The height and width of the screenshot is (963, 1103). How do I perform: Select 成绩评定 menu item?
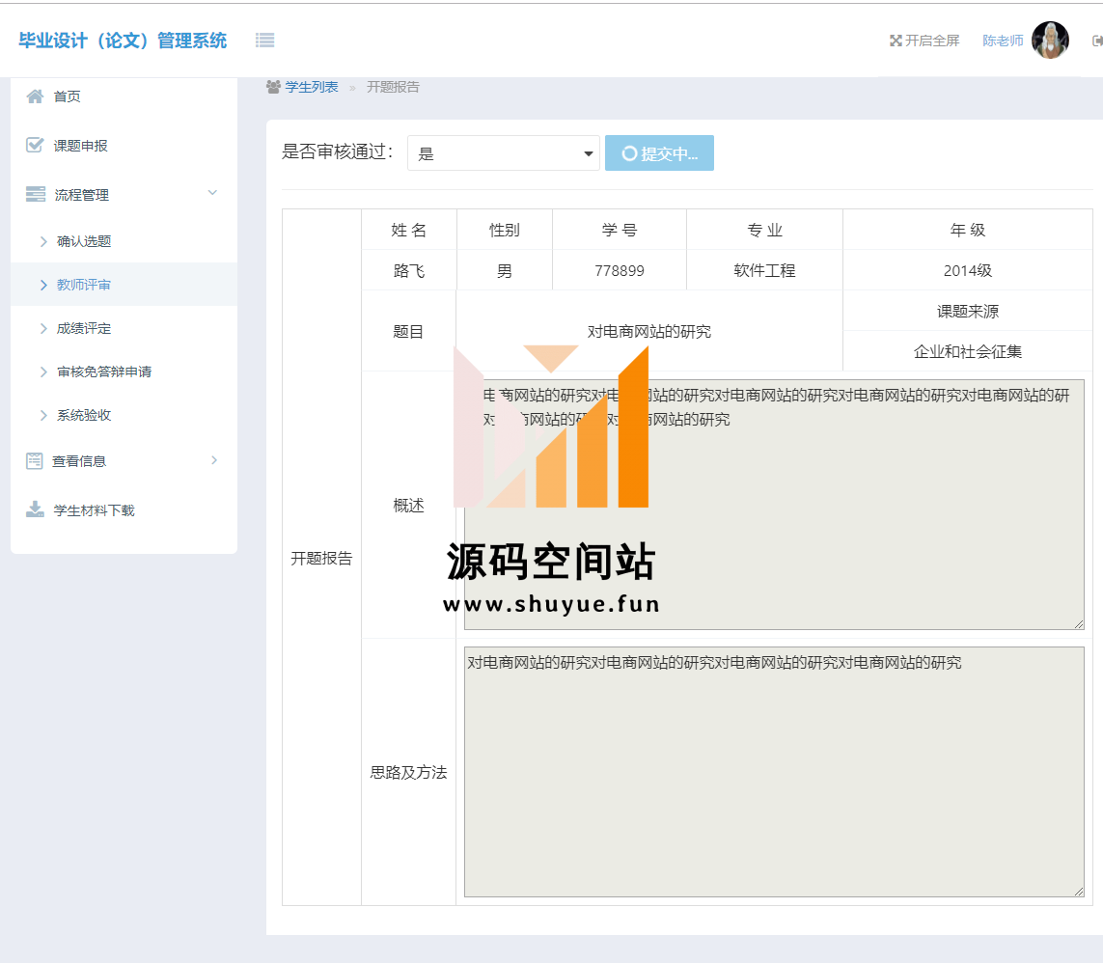tap(84, 328)
